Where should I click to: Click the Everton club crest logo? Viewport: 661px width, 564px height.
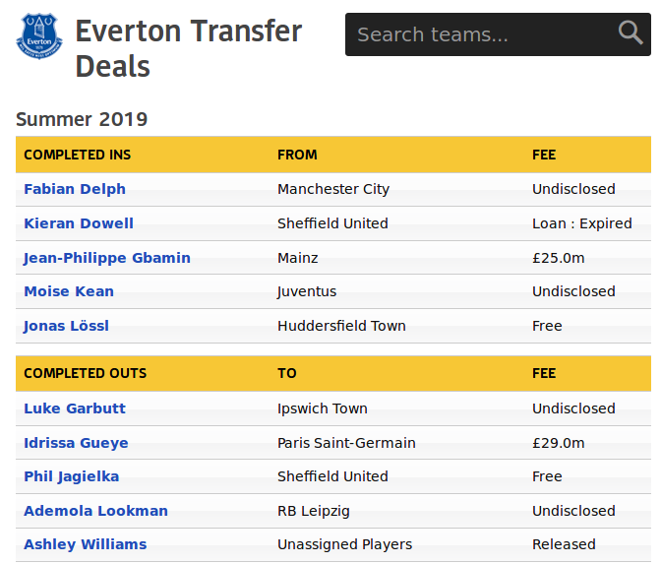[39, 34]
